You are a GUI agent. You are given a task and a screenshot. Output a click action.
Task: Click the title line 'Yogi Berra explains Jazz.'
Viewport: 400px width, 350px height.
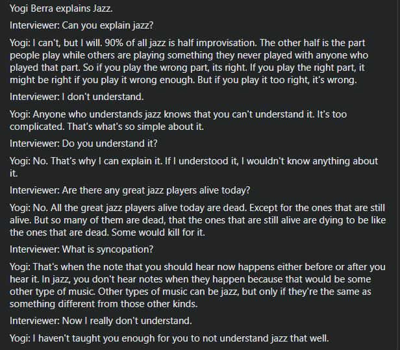tap(61, 8)
